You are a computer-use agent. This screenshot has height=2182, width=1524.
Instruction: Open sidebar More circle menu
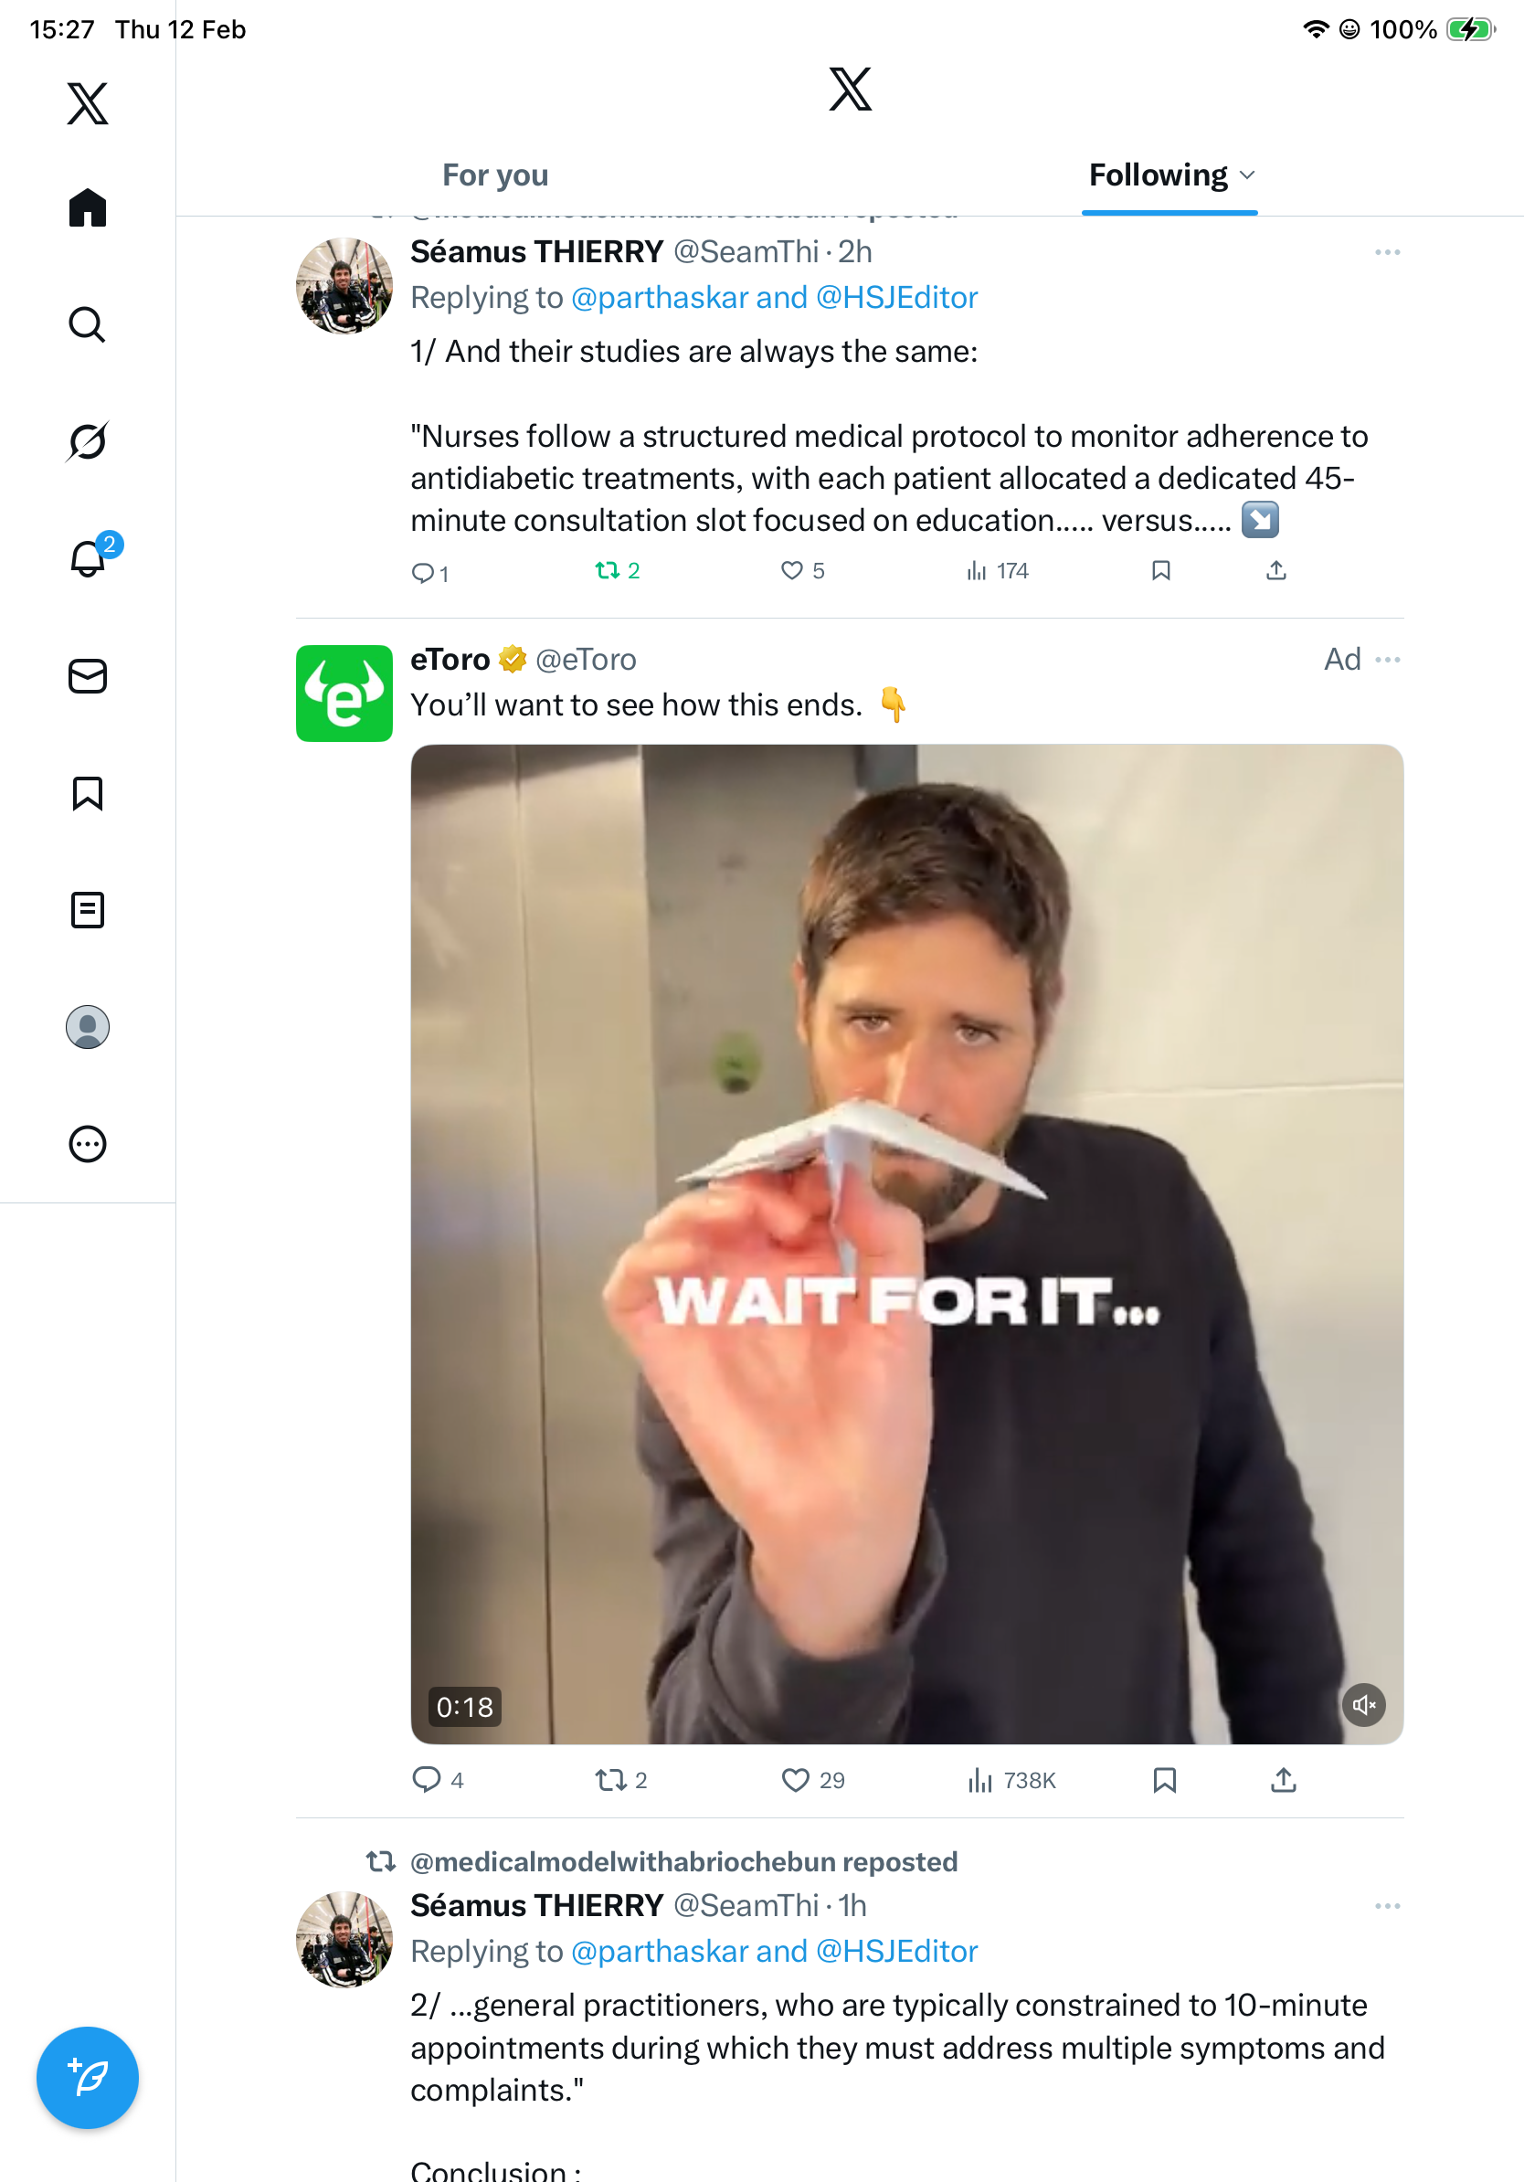[88, 1143]
